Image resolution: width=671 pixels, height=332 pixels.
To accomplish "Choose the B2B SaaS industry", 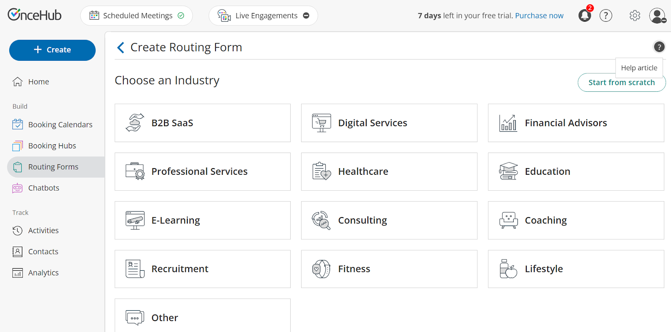I will (202, 123).
